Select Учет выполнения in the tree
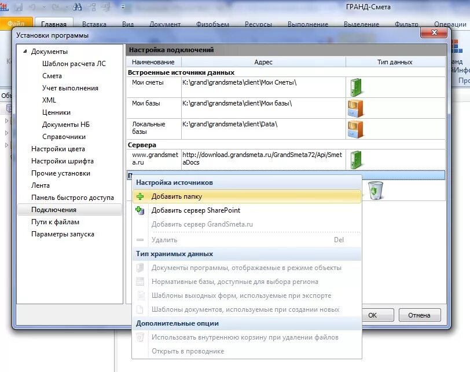The height and width of the screenshot is (372, 470). 70,88
